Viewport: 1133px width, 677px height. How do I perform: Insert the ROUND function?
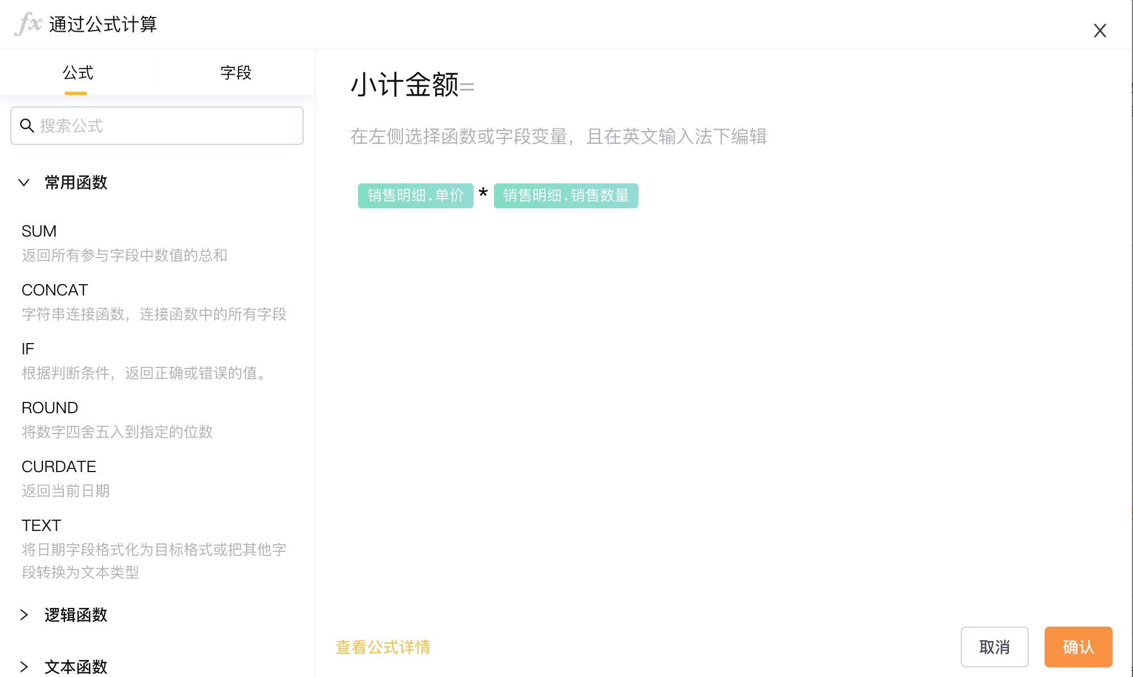(50, 408)
